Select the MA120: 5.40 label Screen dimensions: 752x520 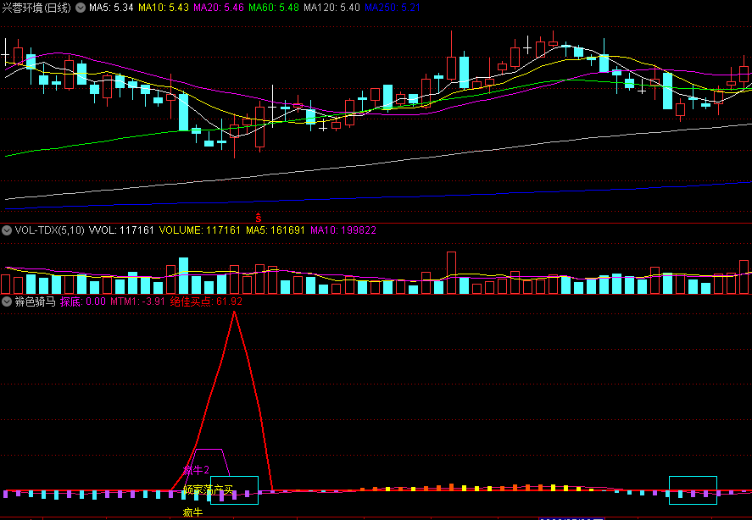(331, 8)
